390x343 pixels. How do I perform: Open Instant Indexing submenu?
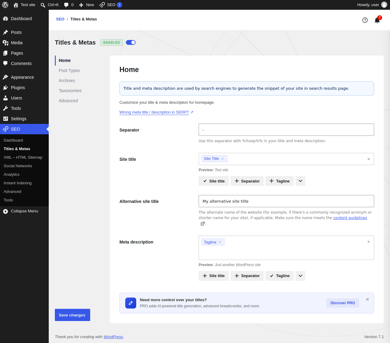[x=24, y=183]
